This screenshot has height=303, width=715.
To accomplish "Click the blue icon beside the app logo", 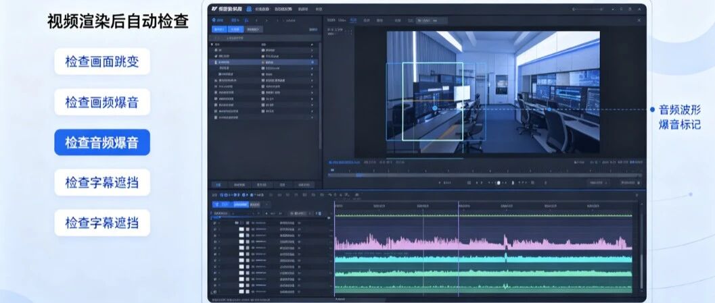I will (249, 9).
